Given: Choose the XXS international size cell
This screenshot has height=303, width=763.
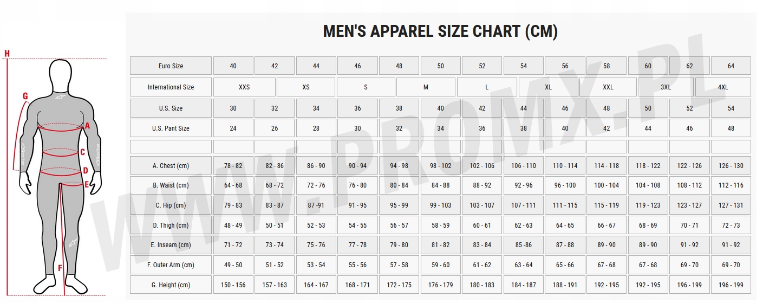Looking at the screenshot, I should (x=244, y=87).
